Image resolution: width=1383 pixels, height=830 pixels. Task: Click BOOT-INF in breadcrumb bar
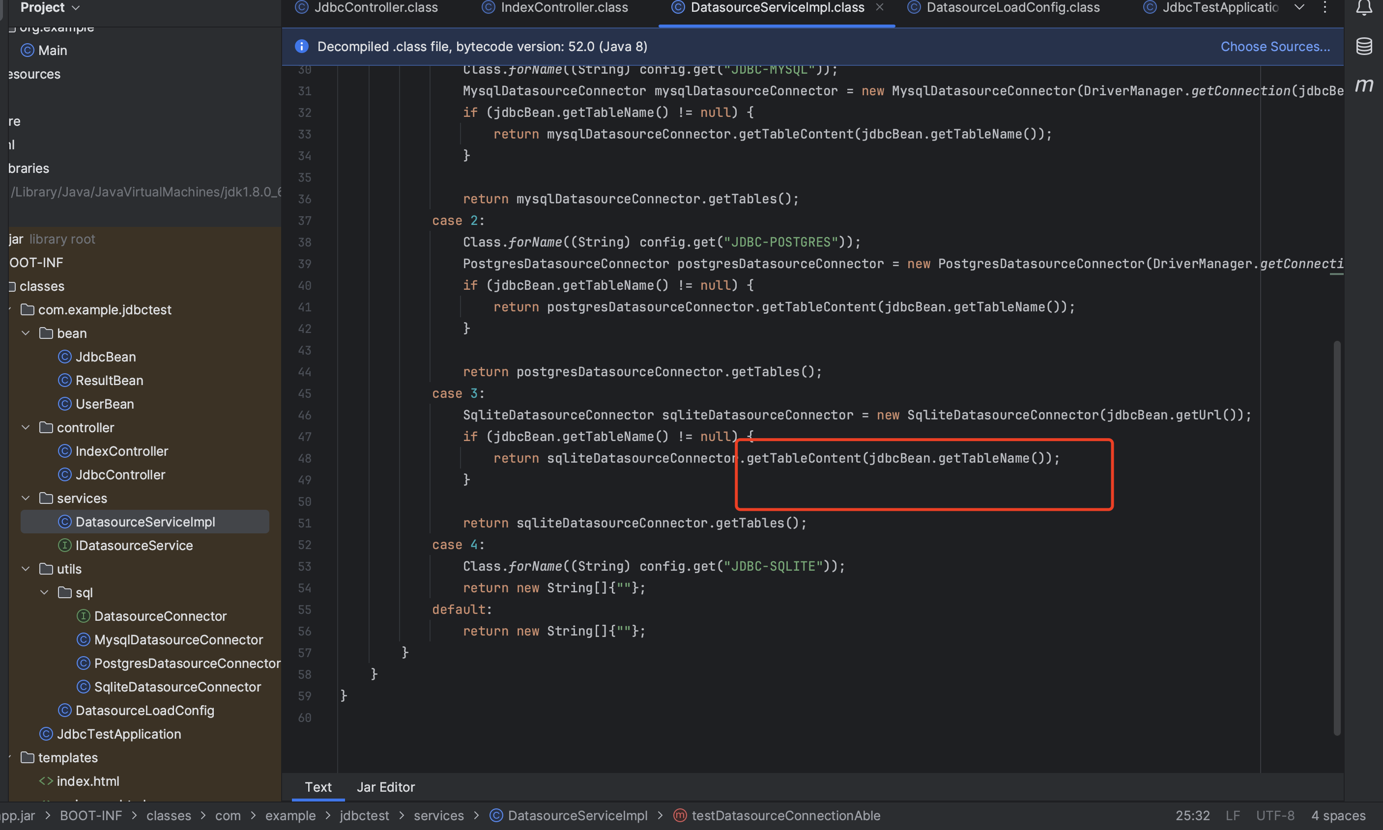click(x=90, y=815)
